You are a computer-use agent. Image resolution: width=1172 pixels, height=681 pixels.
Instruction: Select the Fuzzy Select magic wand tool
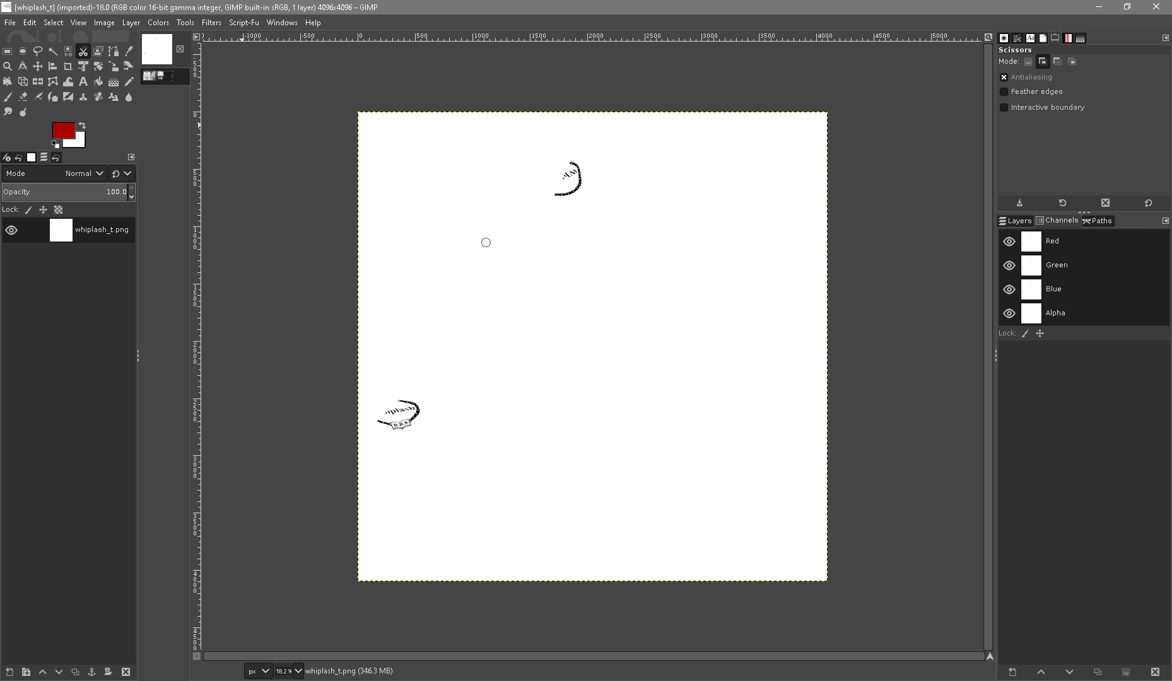point(53,51)
